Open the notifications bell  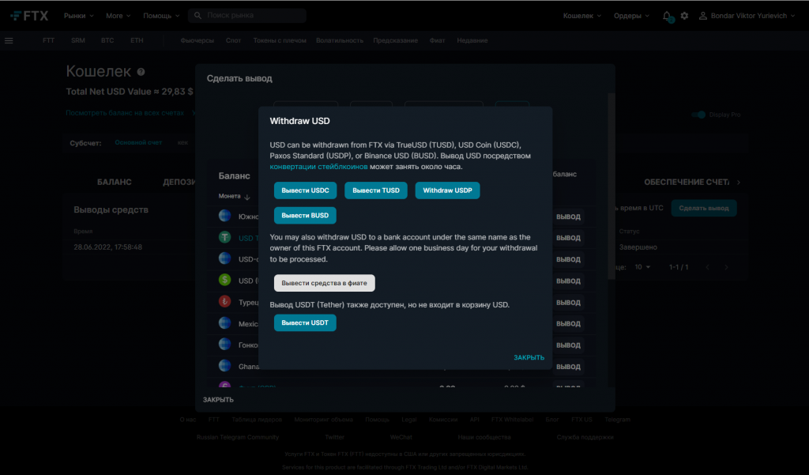[x=667, y=16]
